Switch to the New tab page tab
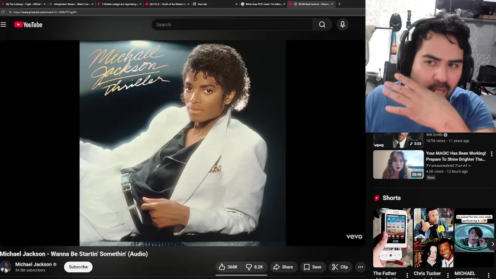Viewport: 496px width, 279px height. point(202,4)
